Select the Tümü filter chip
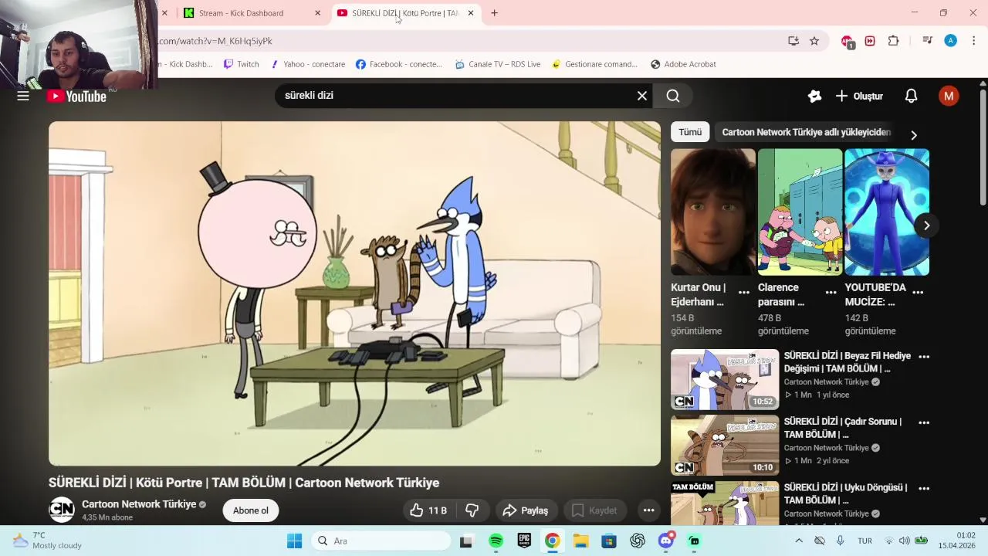The image size is (988, 556). (690, 132)
